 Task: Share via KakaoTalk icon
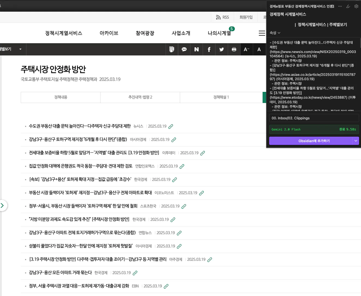coord(184,49)
